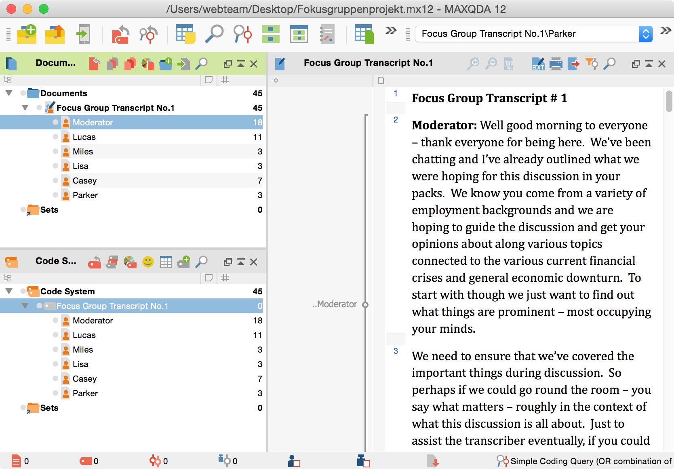Insert an emoticode using the smiley icon
This screenshot has width=674, height=469.
point(148,262)
